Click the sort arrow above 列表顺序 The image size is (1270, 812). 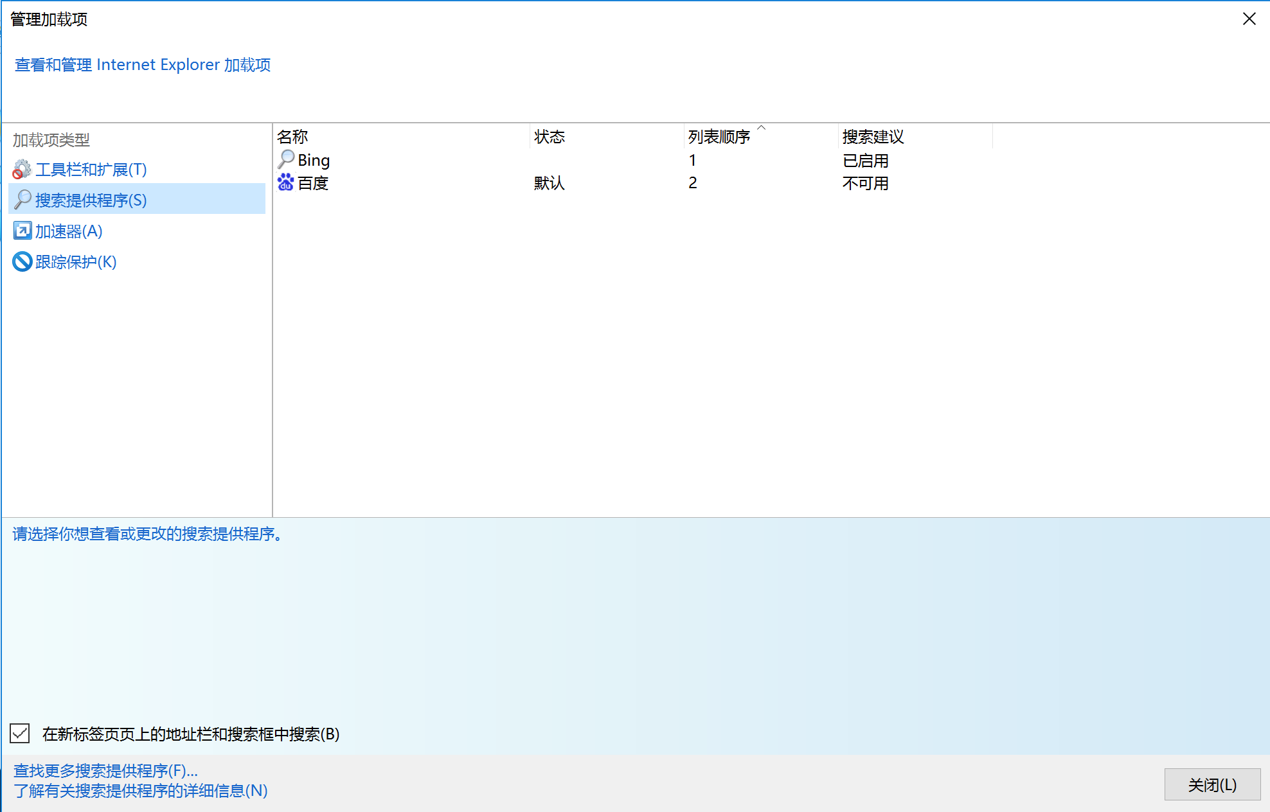point(762,128)
